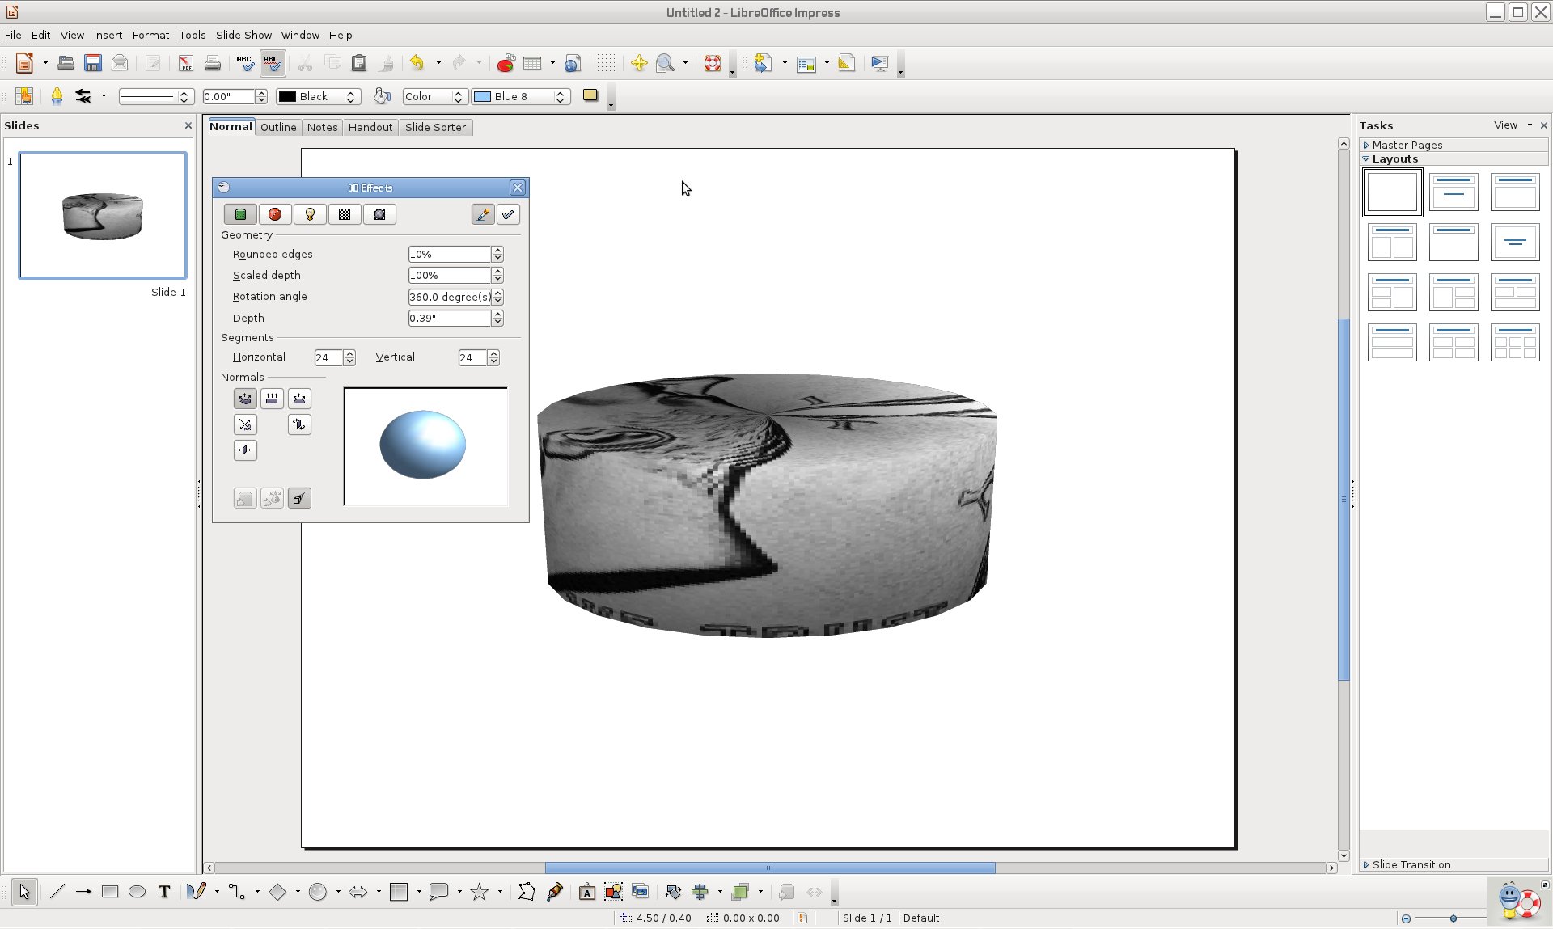Image resolution: width=1553 pixels, height=929 pixels.
Task: Click the horizontal scrollbar thumb
Action: click(770, 868)
